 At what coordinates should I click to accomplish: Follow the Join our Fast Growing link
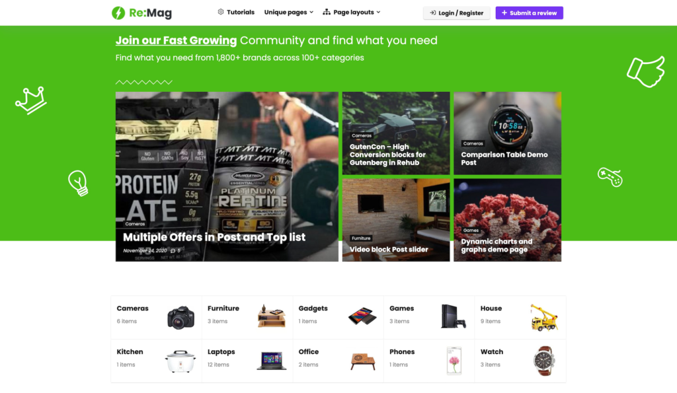[x=176, y=40]
